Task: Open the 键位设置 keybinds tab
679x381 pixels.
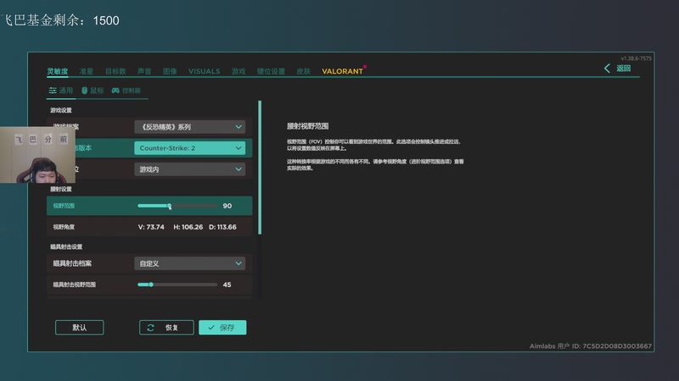Action: (x=271, y=71)
